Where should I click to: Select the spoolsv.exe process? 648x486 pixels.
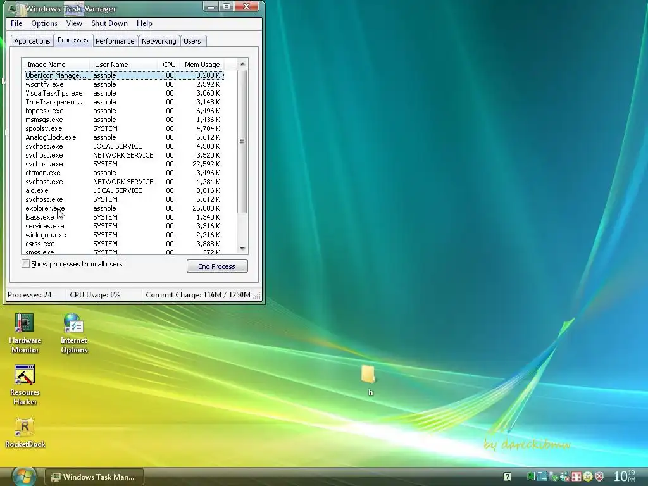(124, 128)
